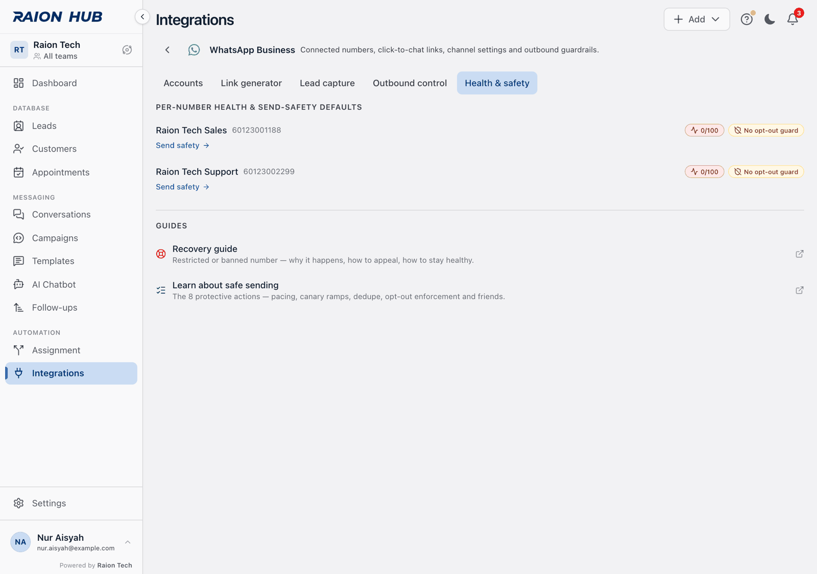Click No opt-out guard badge for Raion Tech Support

pos(766,172)
